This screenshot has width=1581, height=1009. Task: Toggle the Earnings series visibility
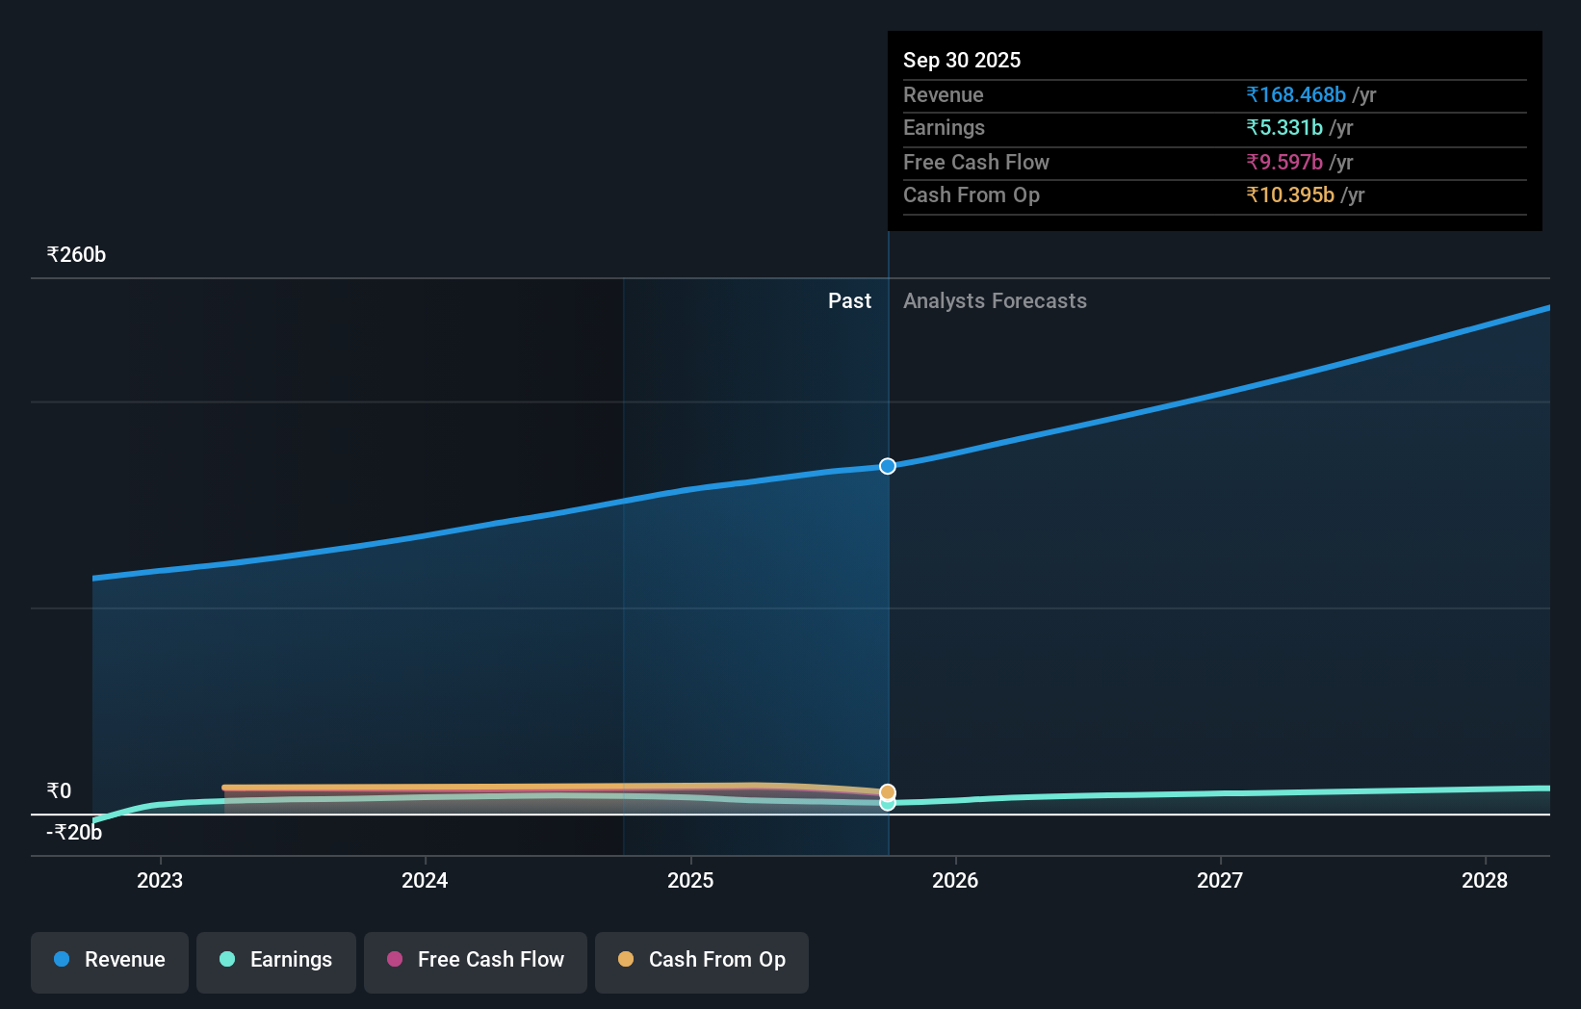[276, 960]
